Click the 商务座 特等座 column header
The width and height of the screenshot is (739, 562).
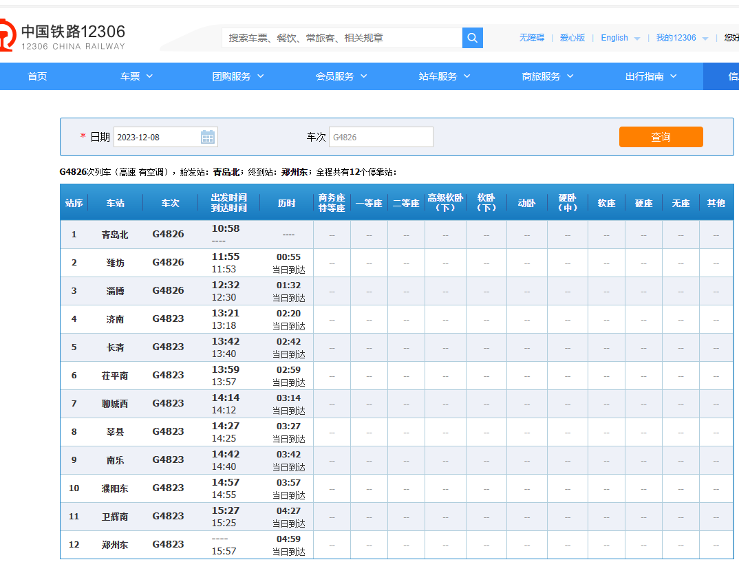(332, 202)
